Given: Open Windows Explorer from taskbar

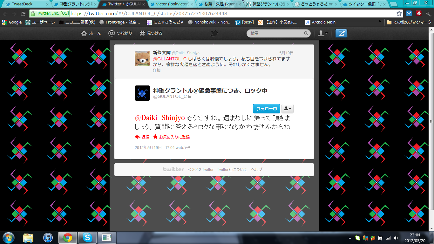Looking at the screenshot, I should (28, 238).
